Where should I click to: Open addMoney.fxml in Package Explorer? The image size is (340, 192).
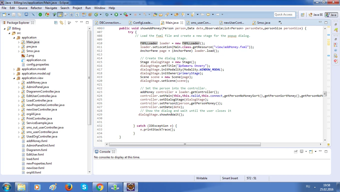[37, 141]
